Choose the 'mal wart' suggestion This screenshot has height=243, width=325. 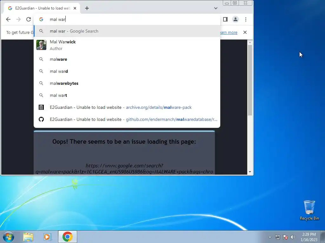click(x=127, y=95)
